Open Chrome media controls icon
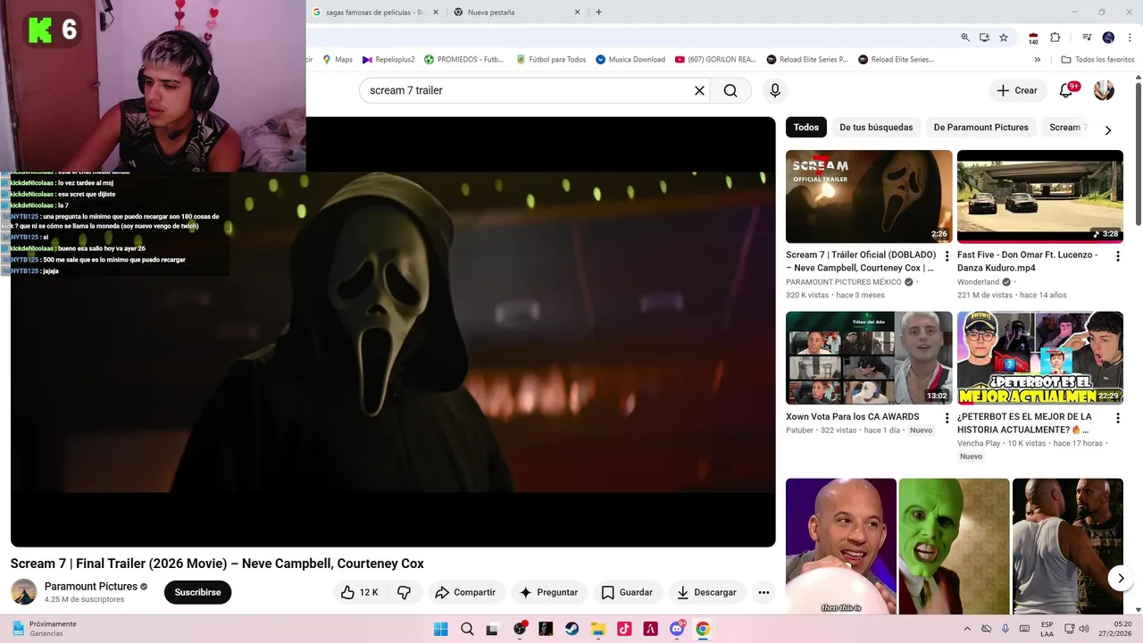Screen dimensions: 1143x643 1087,38
